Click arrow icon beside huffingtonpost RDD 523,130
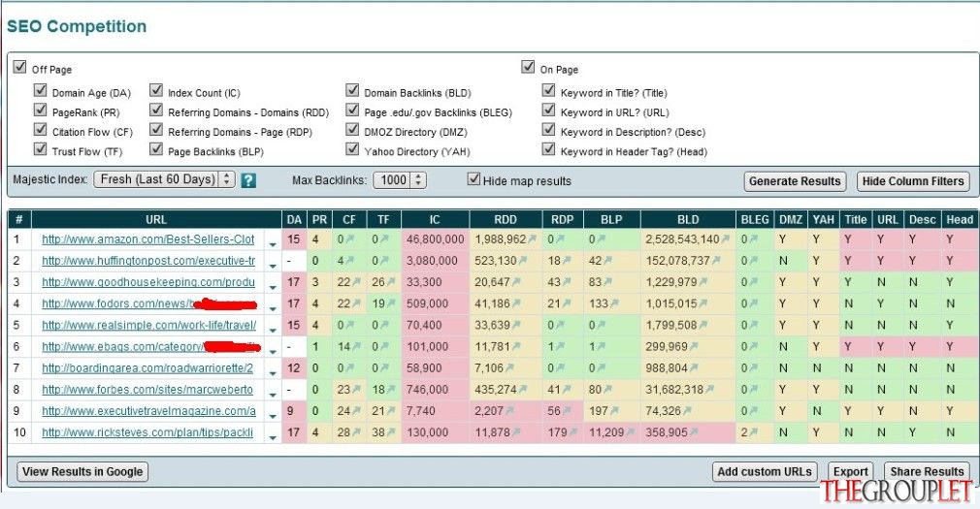This screenshot has height=509, width=980. [x=522, y=261]
